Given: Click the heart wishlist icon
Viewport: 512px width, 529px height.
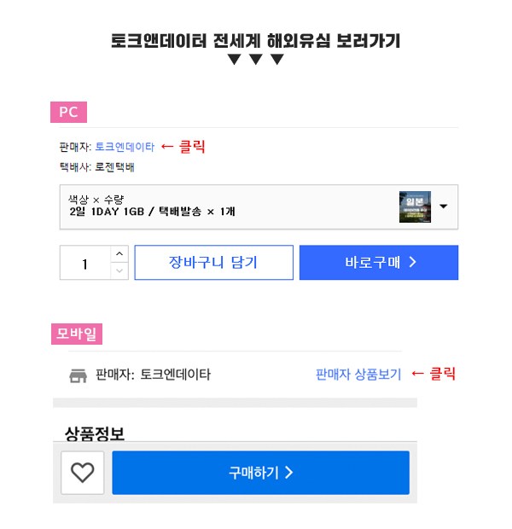Looking at the screenshot, I should point(82,473).
